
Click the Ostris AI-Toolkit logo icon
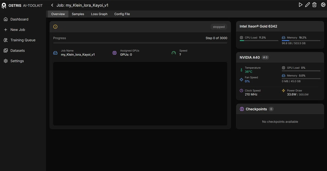coord(4,5)
